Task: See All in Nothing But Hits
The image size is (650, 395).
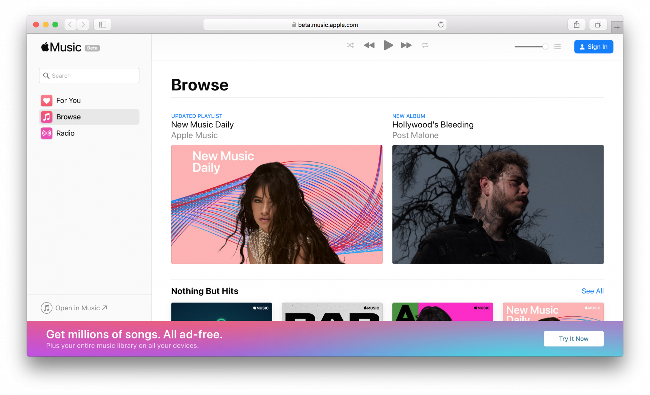Action: 592,291
